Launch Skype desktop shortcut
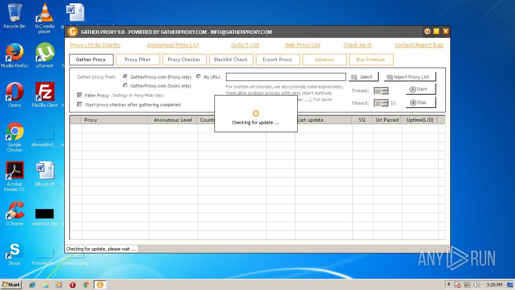515x290 pixels. (x=14, y=253)
